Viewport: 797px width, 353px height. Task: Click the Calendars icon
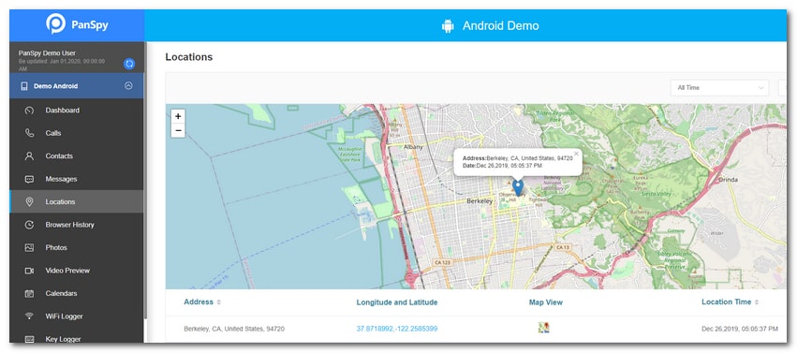[29, 294]
